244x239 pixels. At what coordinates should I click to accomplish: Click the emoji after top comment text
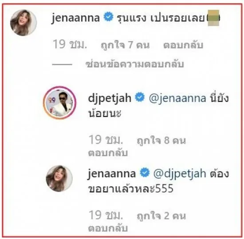(213, 18)
